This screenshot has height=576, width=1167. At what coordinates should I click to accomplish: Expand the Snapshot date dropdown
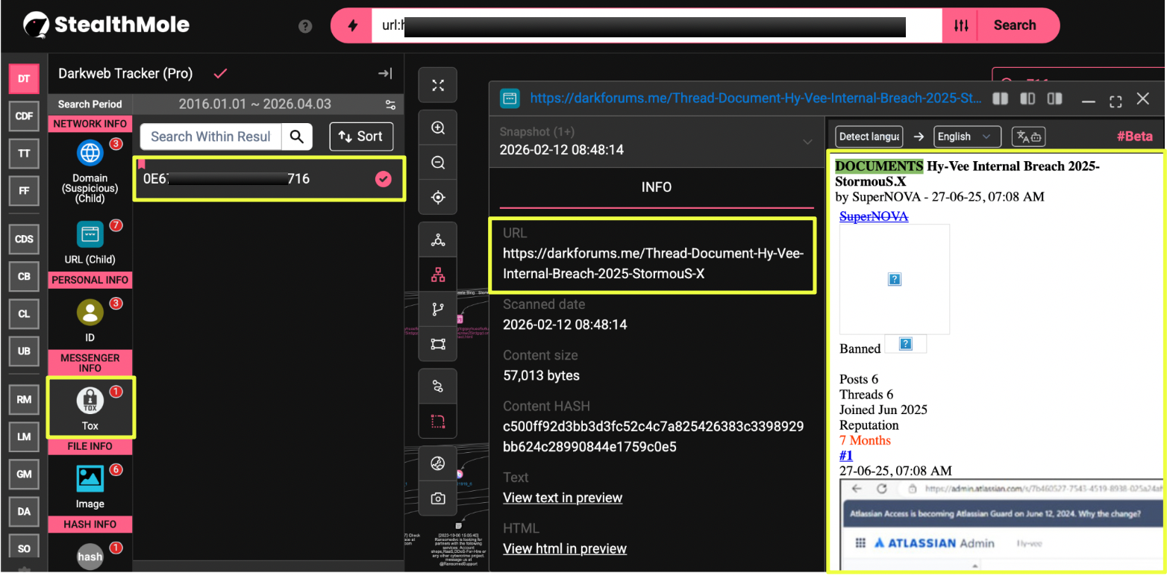[x=807, y=141]
